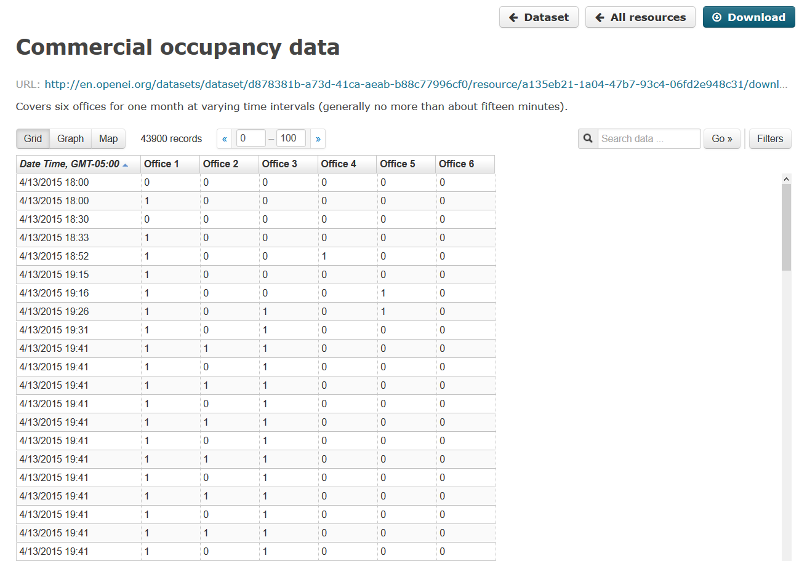Click the ending record number field showing 100
Image resolution: width=807 pixels, height=561 pixels.
[291, 139]
